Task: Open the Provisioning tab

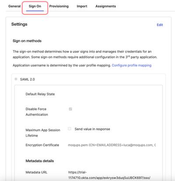Action: pos(59,6)
